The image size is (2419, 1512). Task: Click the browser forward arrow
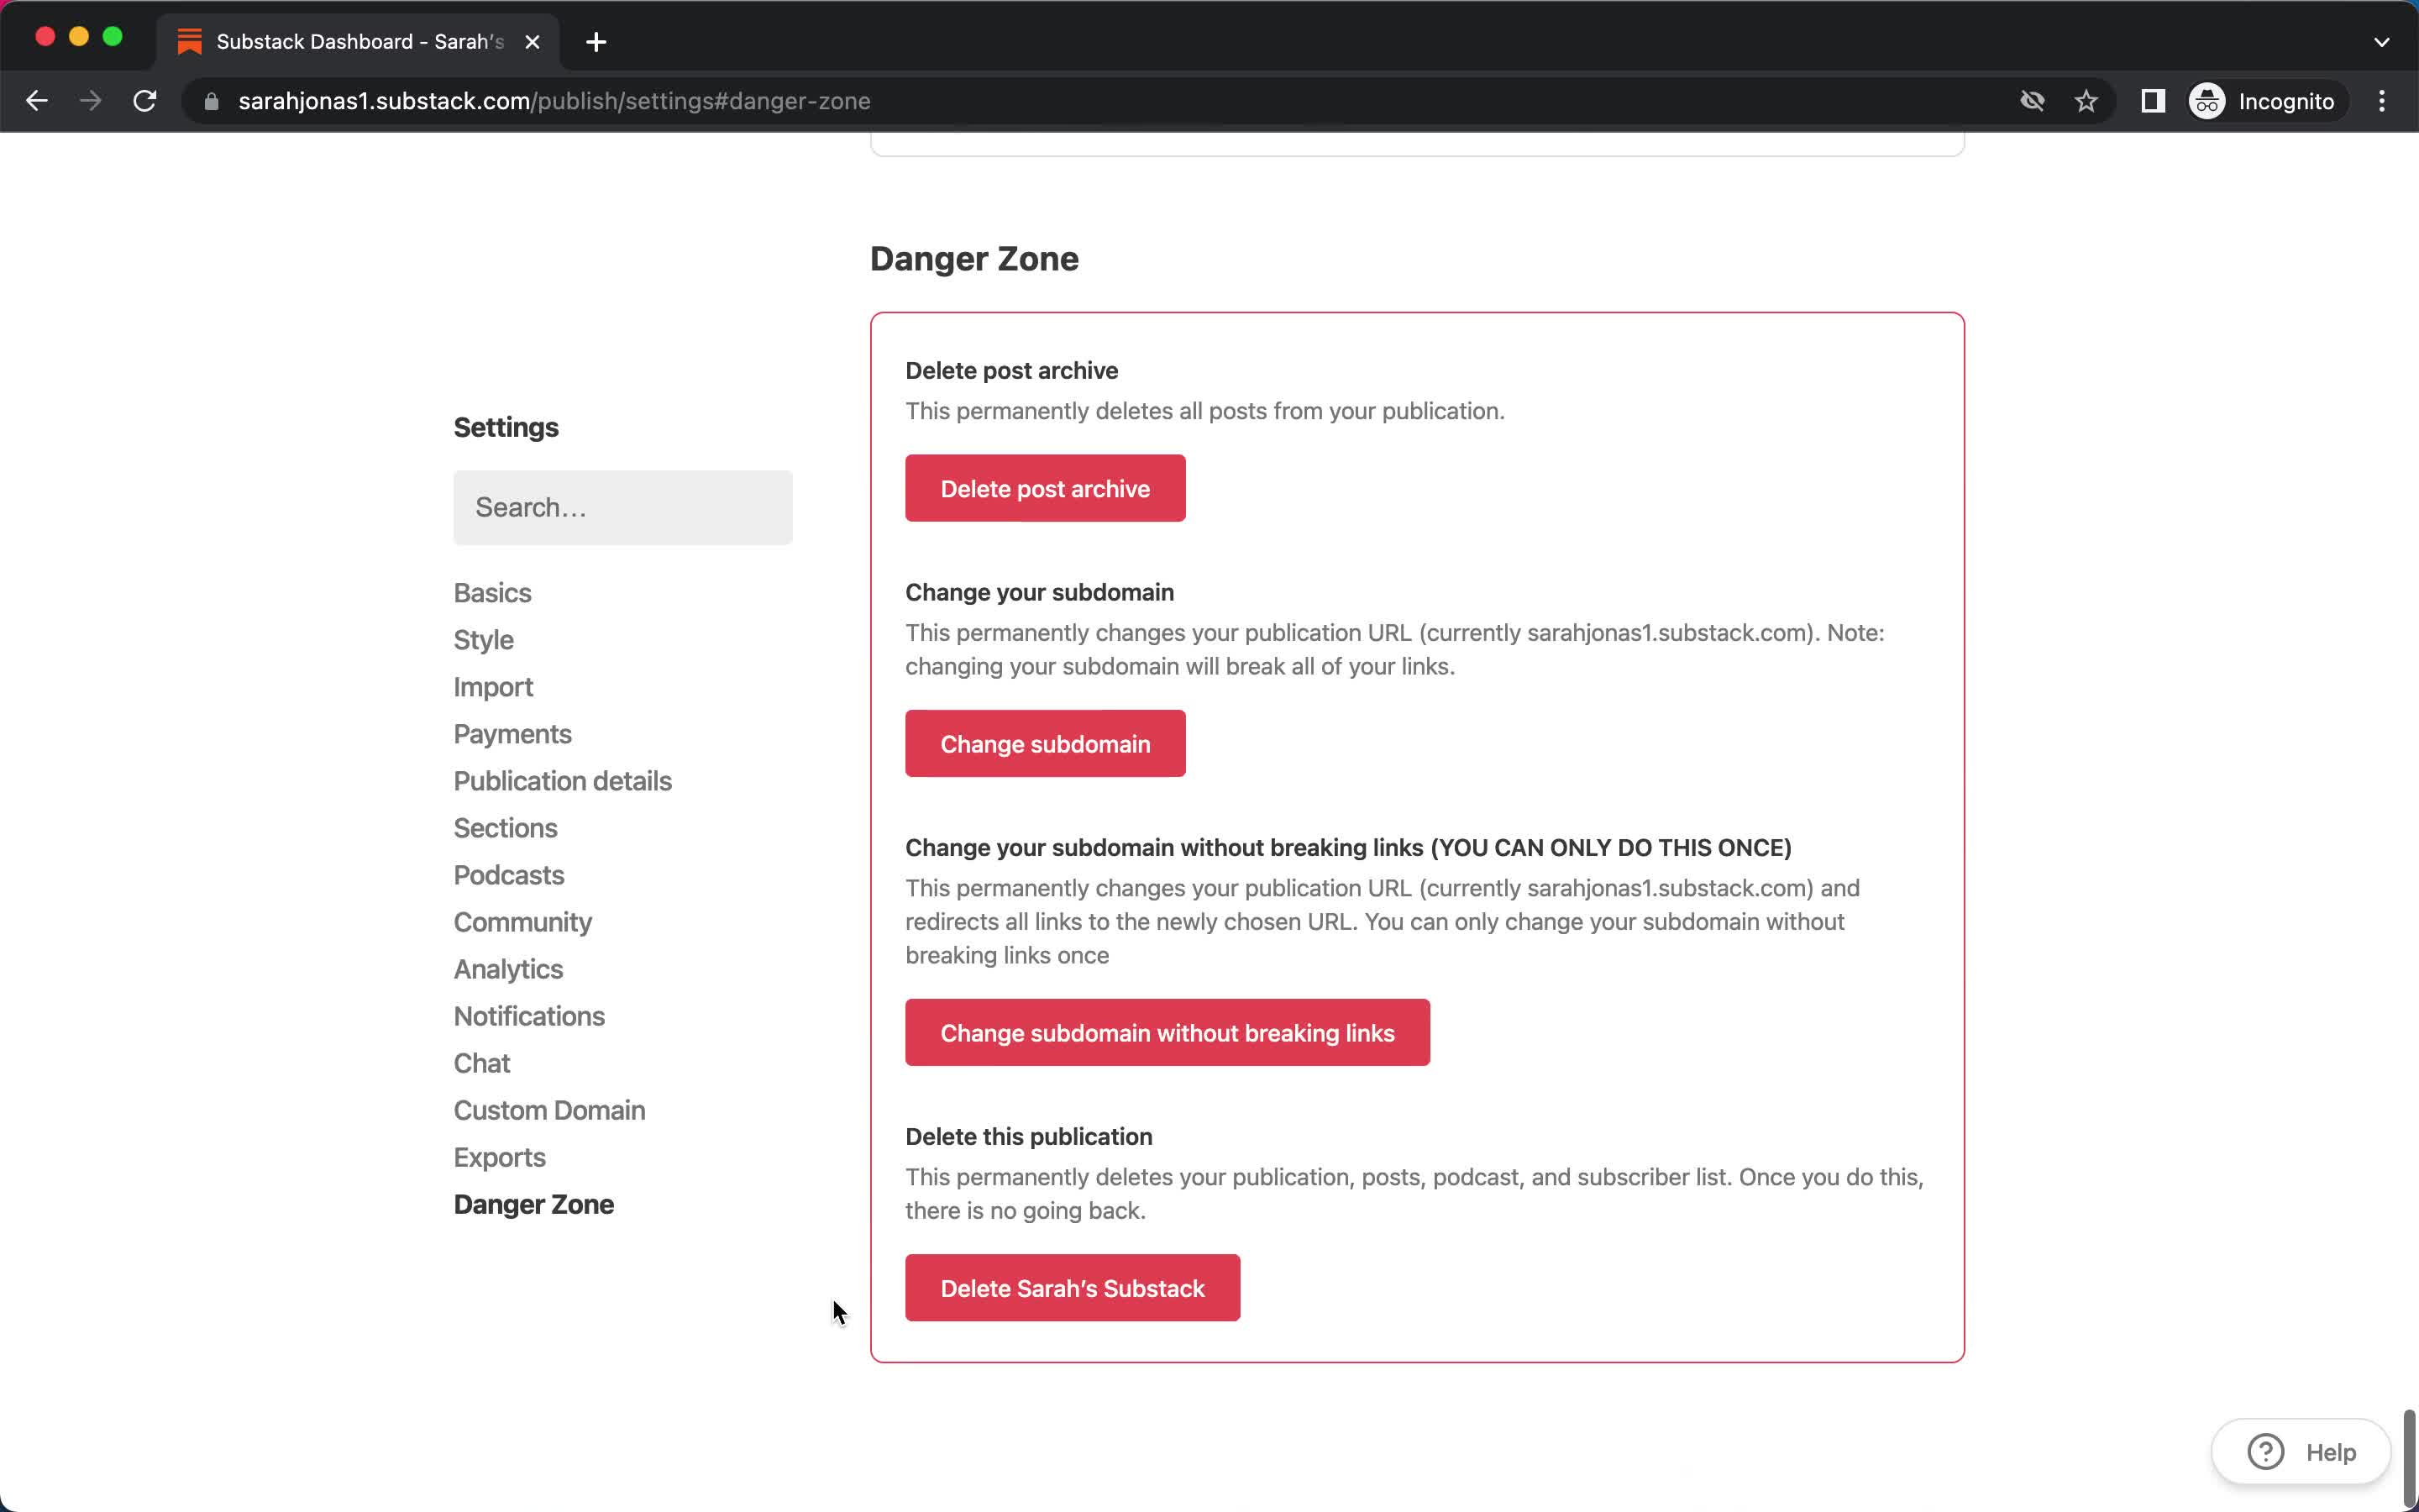(x=91, y=101)
